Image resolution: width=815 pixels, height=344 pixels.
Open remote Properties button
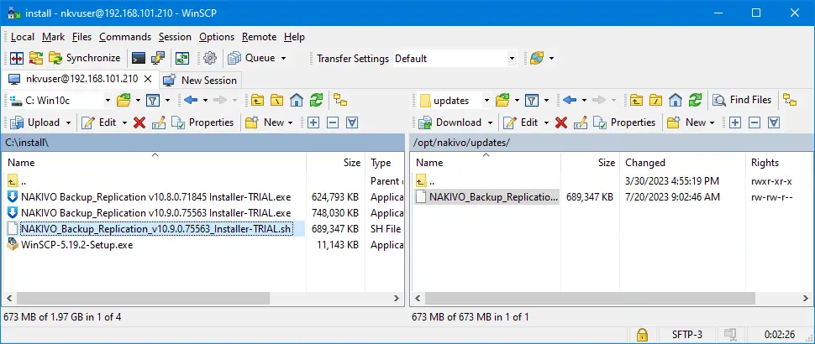tap(624, 122)
